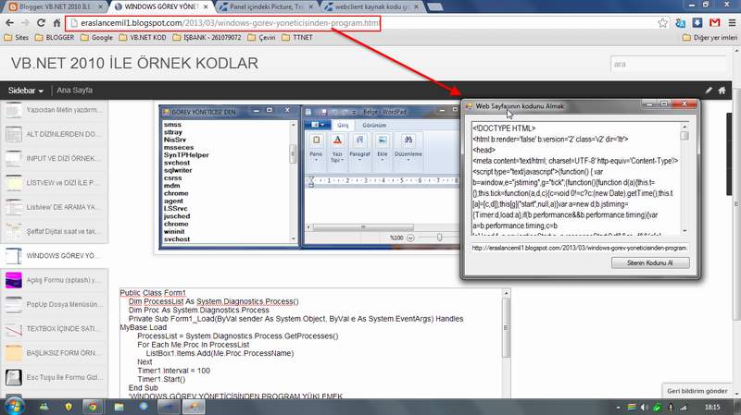Click the Chrome icon in the taskbar

pyautogui.click(x=93, y=407)
